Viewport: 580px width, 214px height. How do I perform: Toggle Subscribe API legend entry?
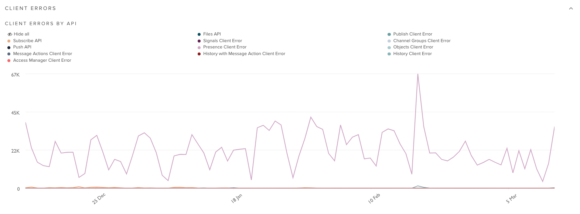click(27, 41)
